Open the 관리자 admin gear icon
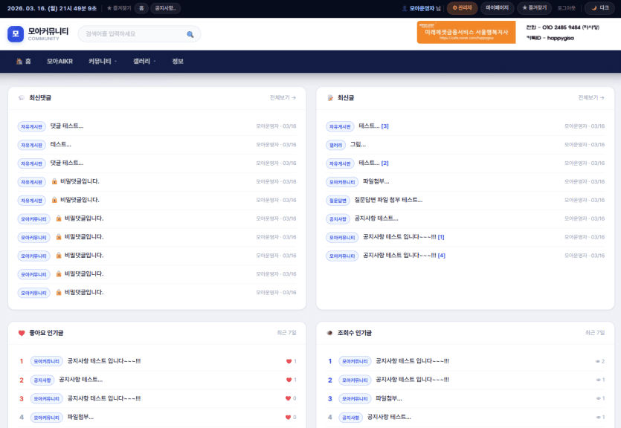This screenshot has width=621, height=428. (x=456, y=8)
